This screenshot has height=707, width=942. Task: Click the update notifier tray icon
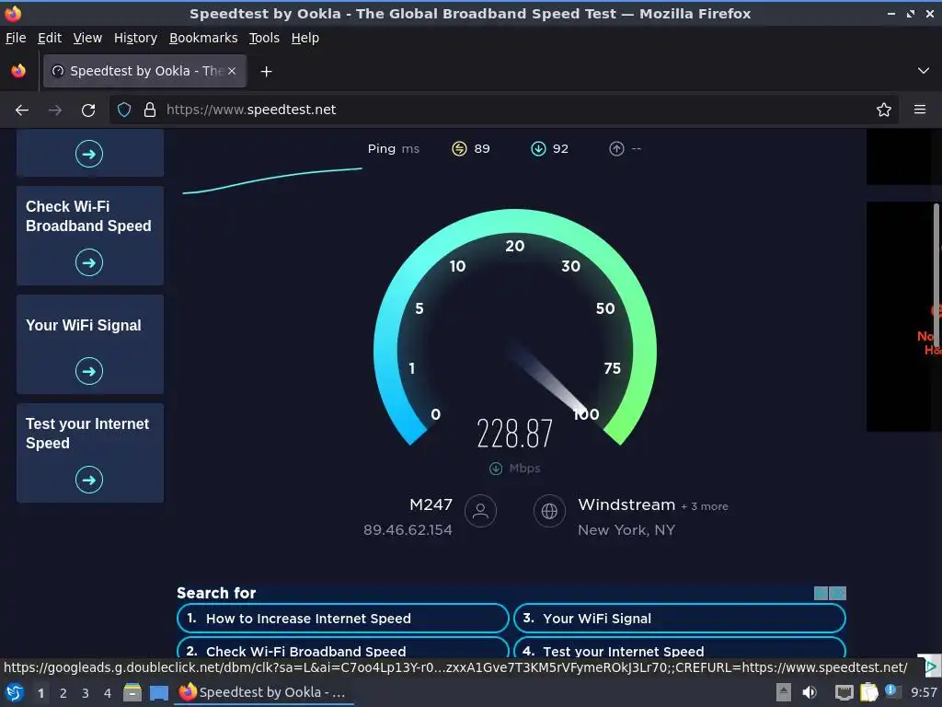point(891,690)
